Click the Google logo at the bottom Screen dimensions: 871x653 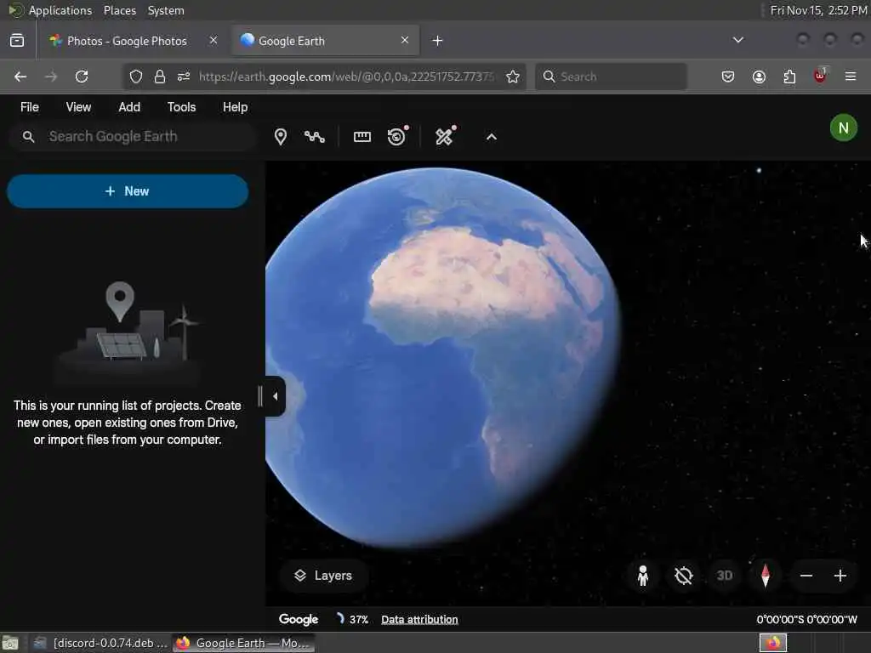299,620
